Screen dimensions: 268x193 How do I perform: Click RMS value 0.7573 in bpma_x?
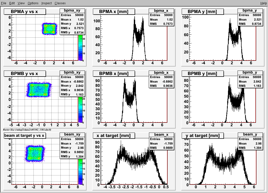click(x=168, y=24)
